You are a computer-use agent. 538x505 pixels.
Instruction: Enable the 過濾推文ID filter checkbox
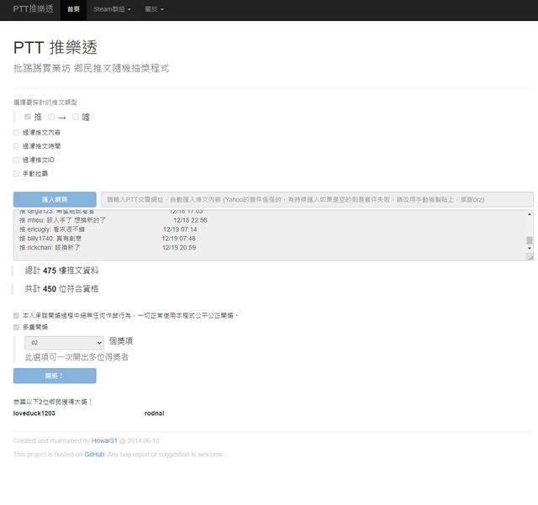(x=17, y=160)
